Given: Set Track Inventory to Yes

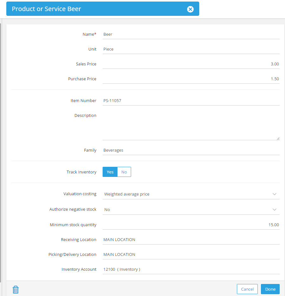Looking at the screenshot, I should pos(110,172).
